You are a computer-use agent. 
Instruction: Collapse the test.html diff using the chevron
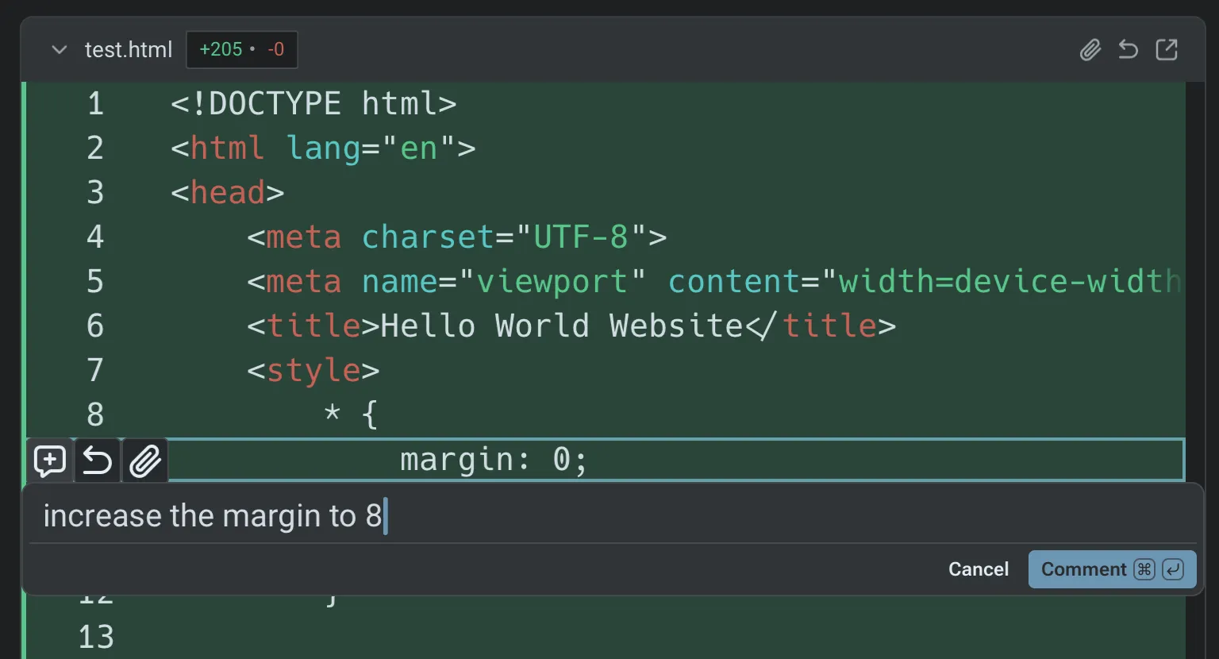tap(59, 49)
